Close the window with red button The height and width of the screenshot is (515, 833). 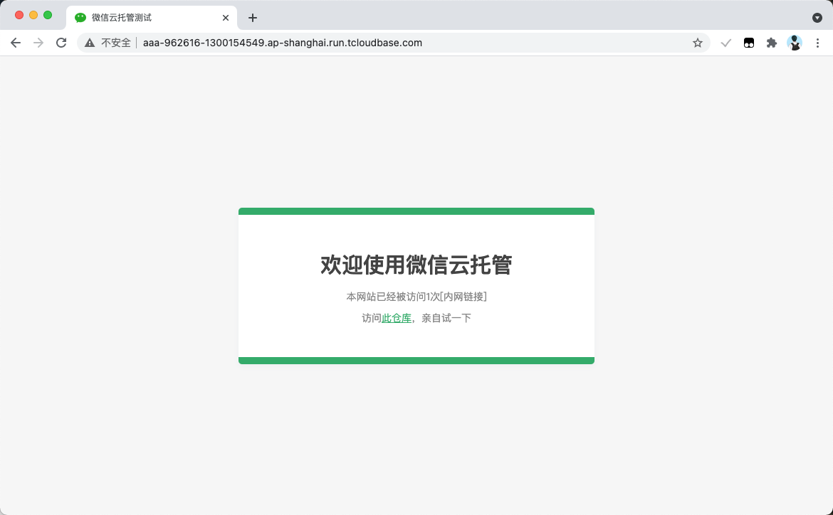19,15
